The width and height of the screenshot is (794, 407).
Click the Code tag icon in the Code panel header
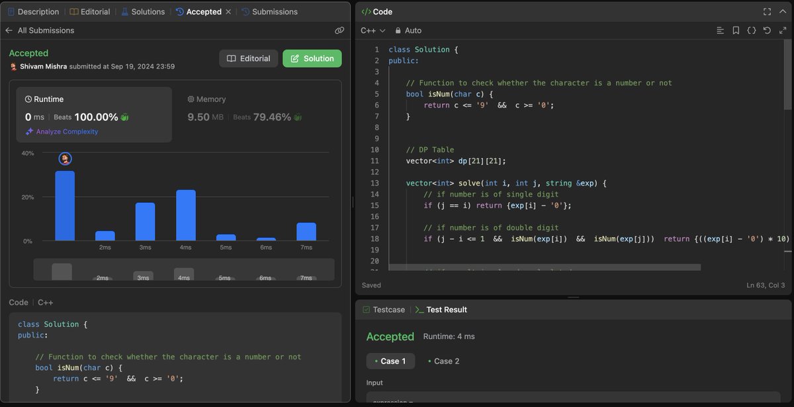tap(366, 12)
